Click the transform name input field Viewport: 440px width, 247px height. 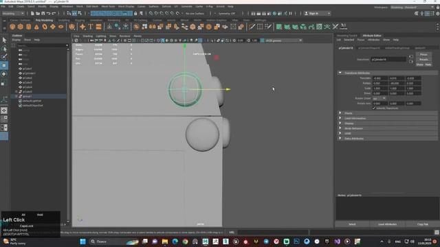[x=388, y=60]
